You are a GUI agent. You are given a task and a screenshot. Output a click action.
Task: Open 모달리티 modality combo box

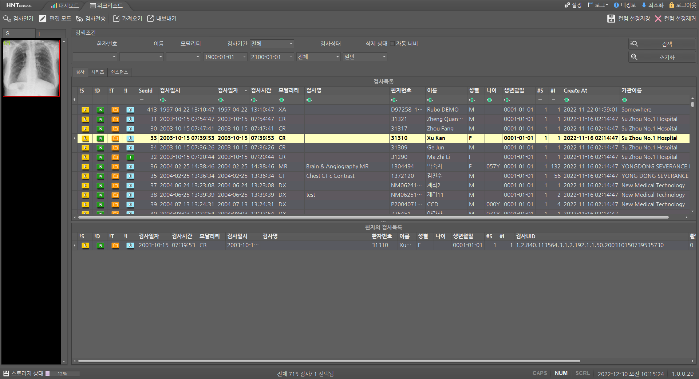[183, 57]
